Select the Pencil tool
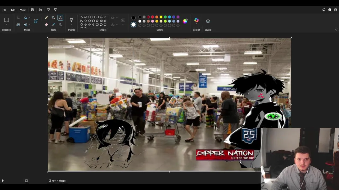This screenshot has height=190, width=339. [x=46, y=18]
